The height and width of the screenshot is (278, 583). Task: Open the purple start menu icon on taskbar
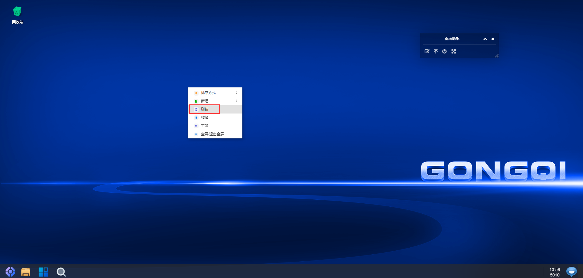[10, 272]
